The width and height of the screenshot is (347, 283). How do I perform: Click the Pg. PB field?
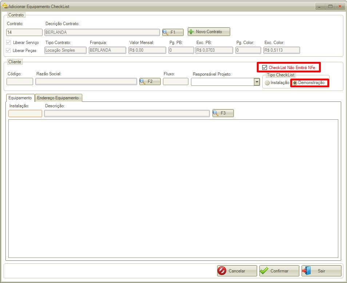click(x=181, y=50)
